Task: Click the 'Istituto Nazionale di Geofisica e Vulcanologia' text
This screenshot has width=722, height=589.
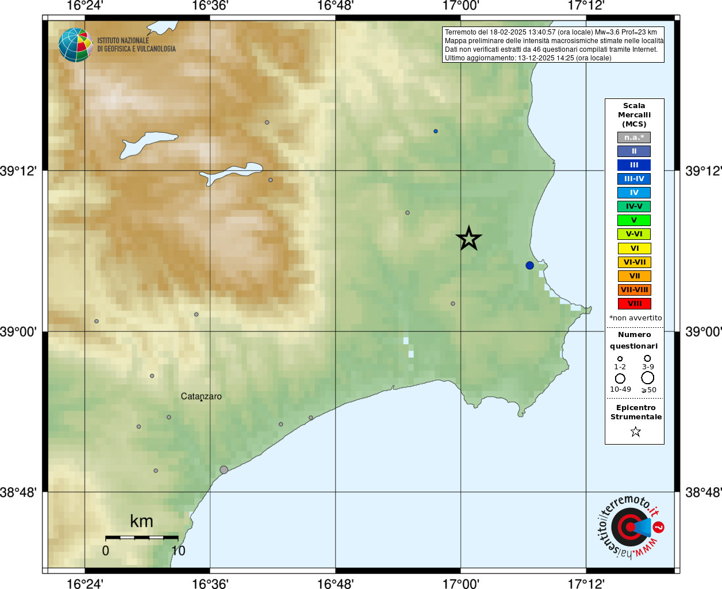Action: [136, 45]
